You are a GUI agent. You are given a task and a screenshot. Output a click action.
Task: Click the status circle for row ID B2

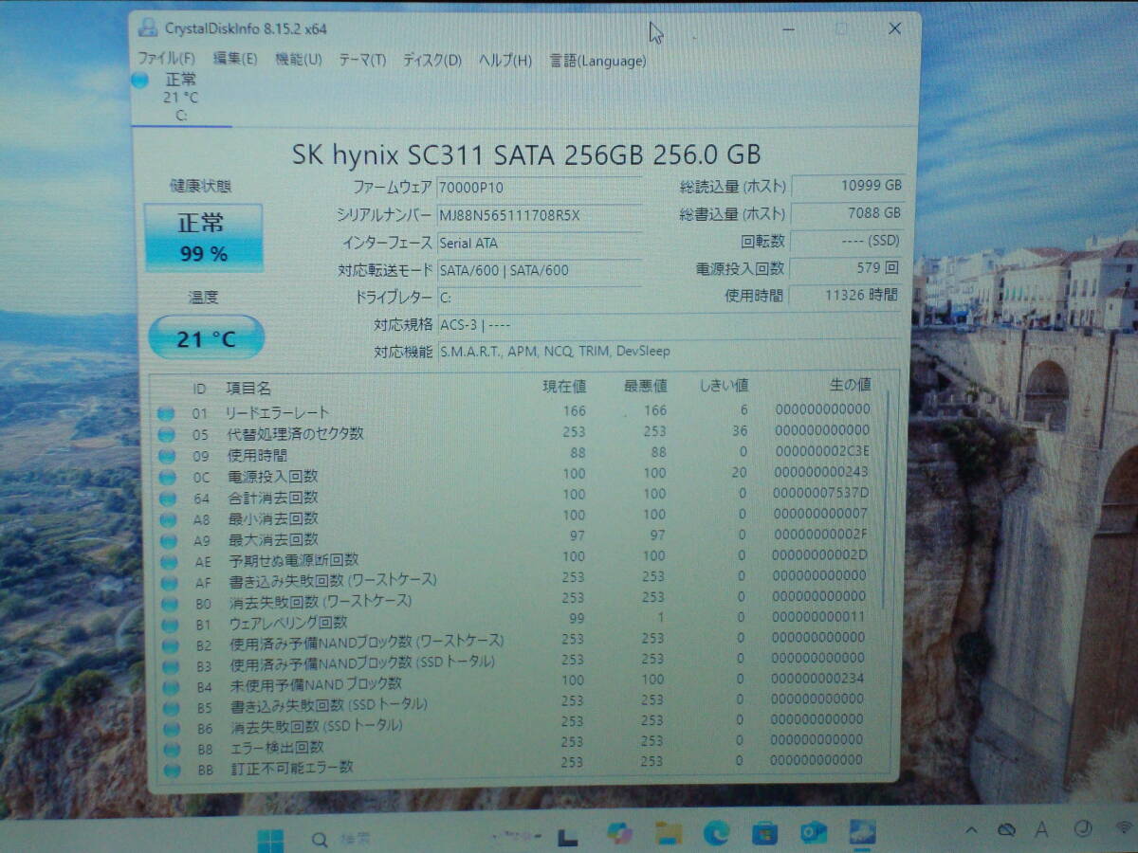[170, 645]
